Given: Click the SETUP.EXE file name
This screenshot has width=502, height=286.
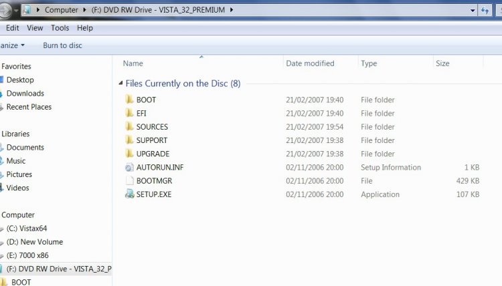Looking at the screenshot, I should coord(154,194).
